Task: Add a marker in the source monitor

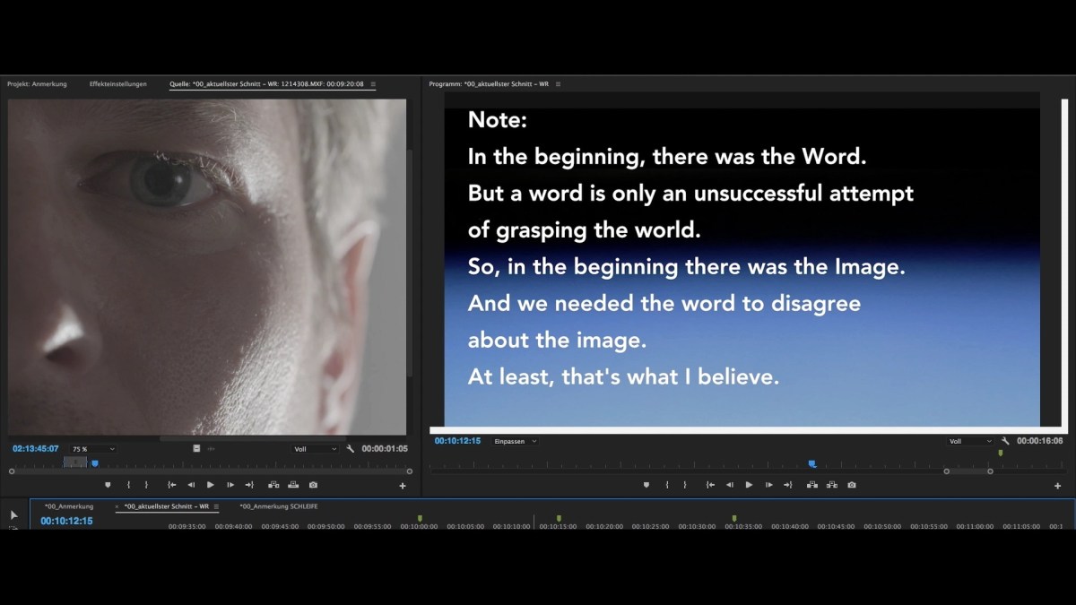Action: [x=108, y=485]
